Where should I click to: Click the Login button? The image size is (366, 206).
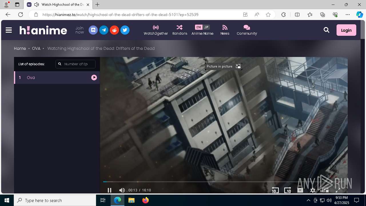click(346, 30)
